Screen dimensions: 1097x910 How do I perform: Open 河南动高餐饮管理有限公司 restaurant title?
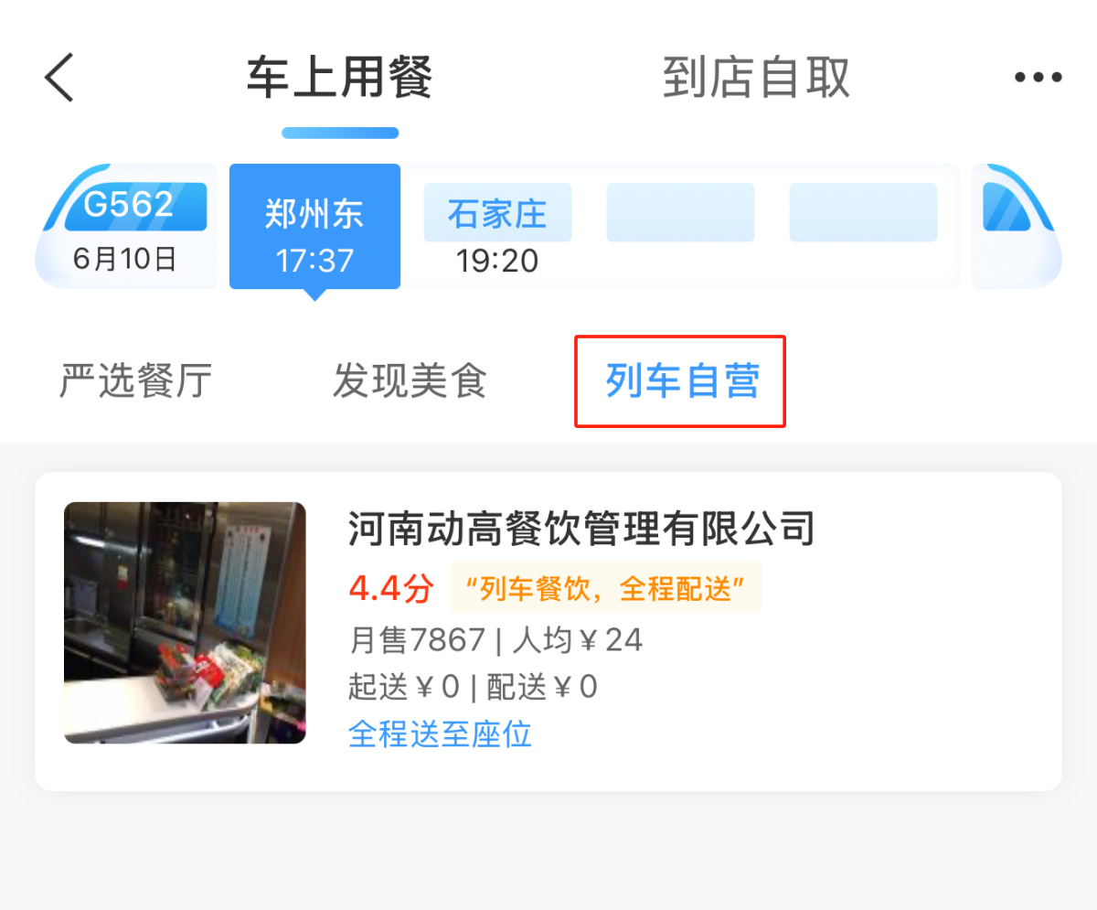tap(581, 528)
